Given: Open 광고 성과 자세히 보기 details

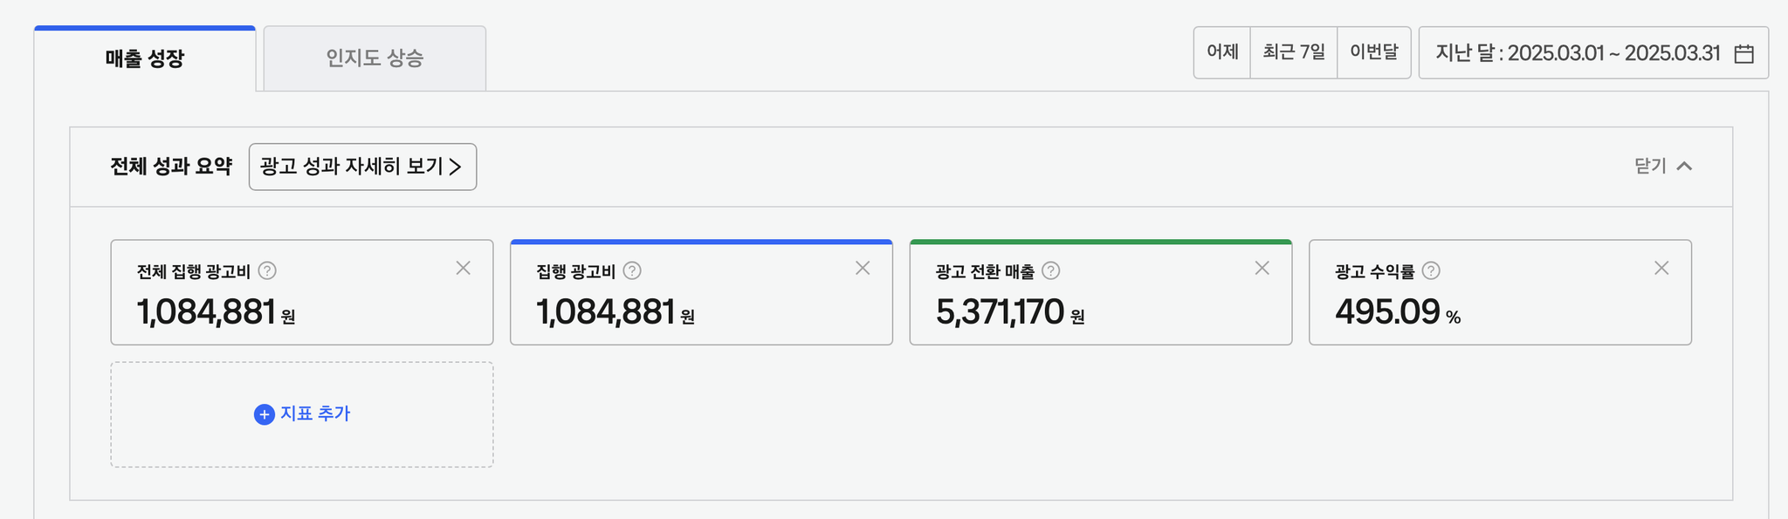Looking at the screenshot, I should [362, 167].
